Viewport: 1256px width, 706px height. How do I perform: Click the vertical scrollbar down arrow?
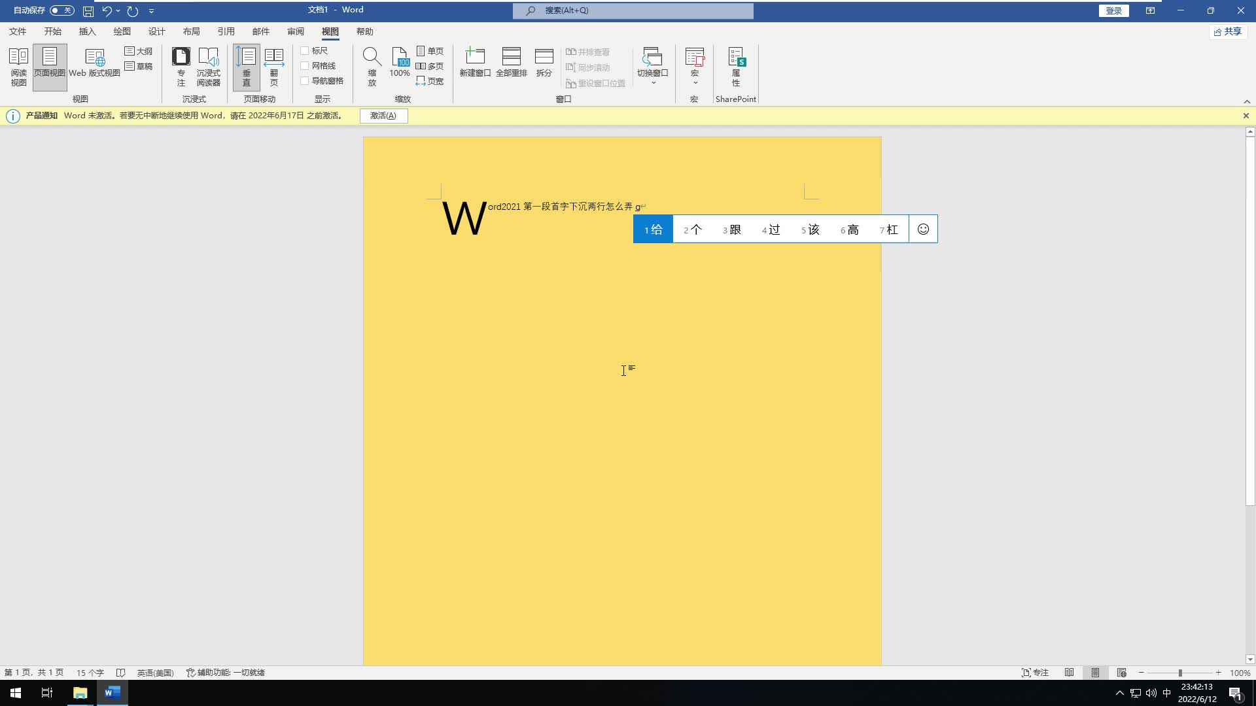(1250, 660)
